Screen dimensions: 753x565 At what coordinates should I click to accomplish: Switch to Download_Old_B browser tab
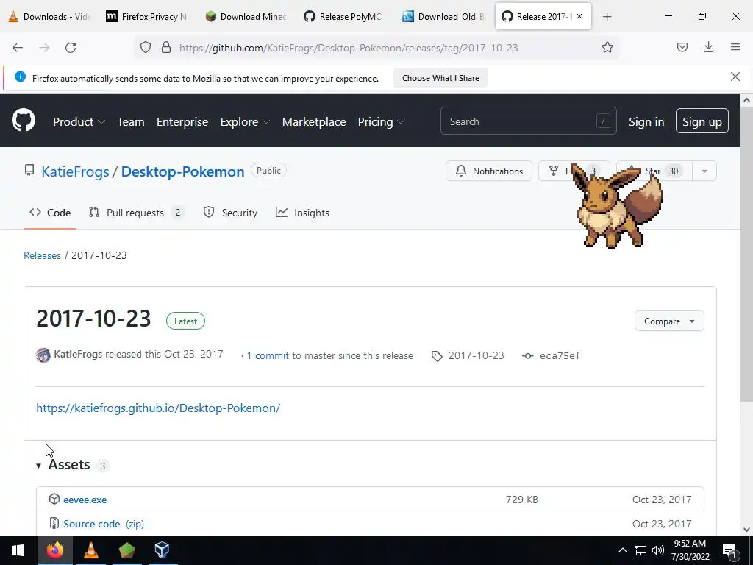pos(444,16)
